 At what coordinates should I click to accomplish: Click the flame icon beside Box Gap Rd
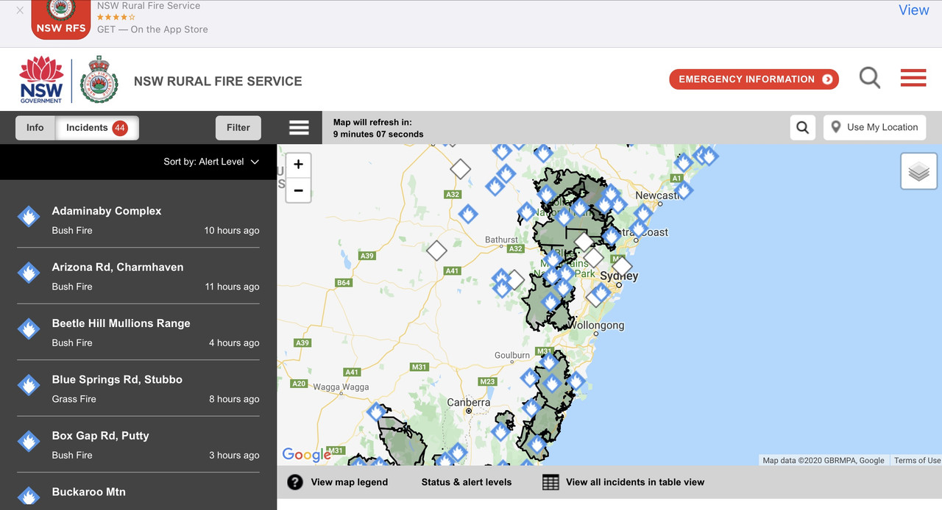point(29,442)
